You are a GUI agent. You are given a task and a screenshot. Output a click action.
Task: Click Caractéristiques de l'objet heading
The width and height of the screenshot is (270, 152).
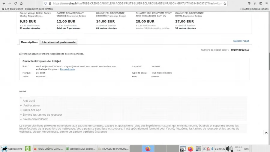click(x=42, y=61)
